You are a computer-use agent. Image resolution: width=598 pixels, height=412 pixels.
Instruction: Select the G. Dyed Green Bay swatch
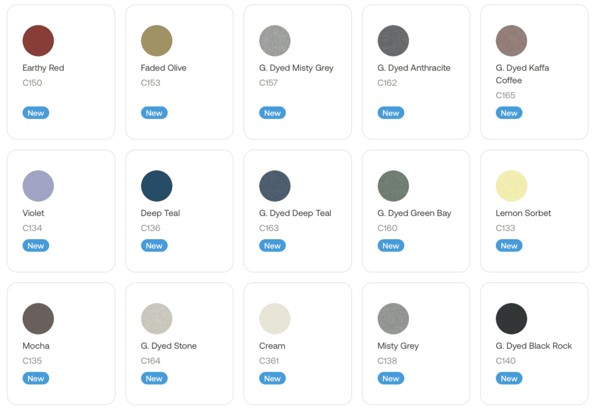(x=393, y=186)
